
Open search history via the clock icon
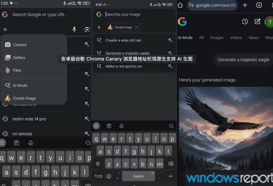click(x=245, y=22)
